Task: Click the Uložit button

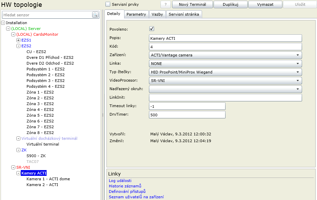Action: coord(300,4)
